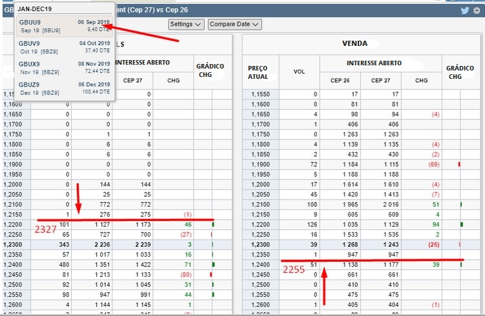
Task: Click the red chart bar at VENDA 1,1900
Action: coord(459,164)
